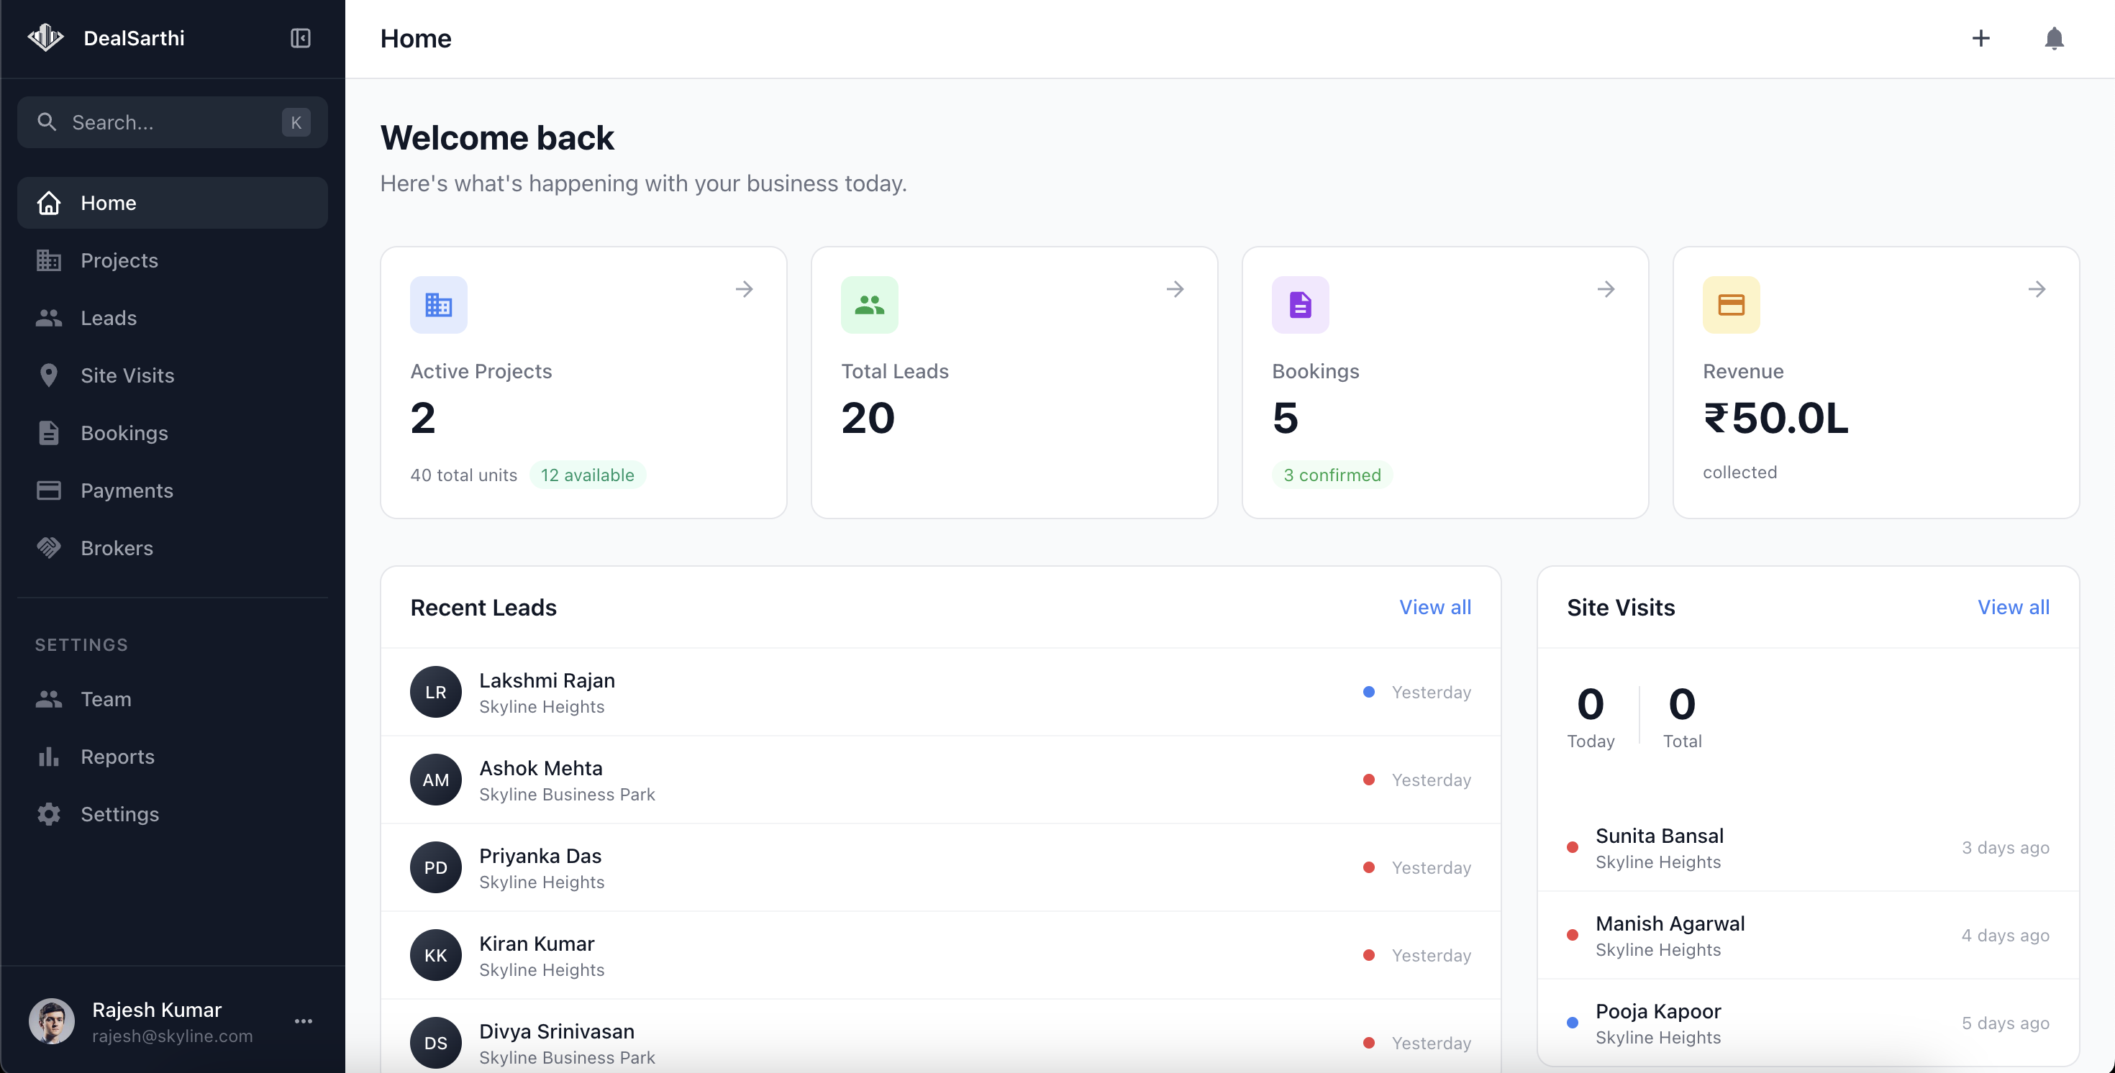Viewport: 2115px width, 1073px height.
Task: Open the Payments card icon in sidebar
Action: tap(49, 490)
